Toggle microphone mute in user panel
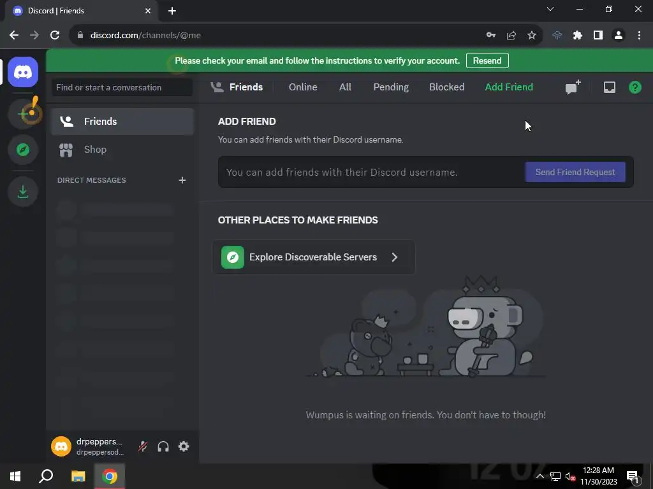 [143, 446]
